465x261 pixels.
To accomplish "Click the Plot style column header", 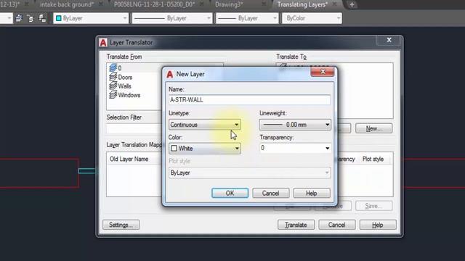I will click(373, 159).
